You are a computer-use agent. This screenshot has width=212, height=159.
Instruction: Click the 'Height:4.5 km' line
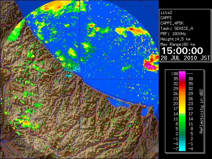click(x=175, y=39)
